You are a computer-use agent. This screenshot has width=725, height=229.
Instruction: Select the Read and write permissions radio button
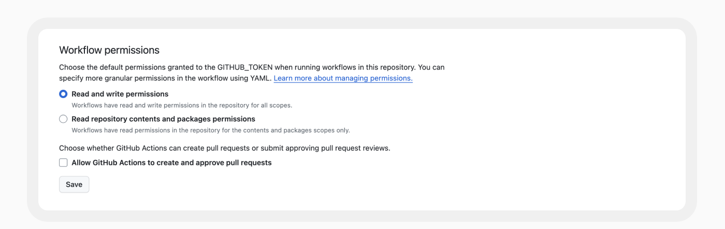63,94
